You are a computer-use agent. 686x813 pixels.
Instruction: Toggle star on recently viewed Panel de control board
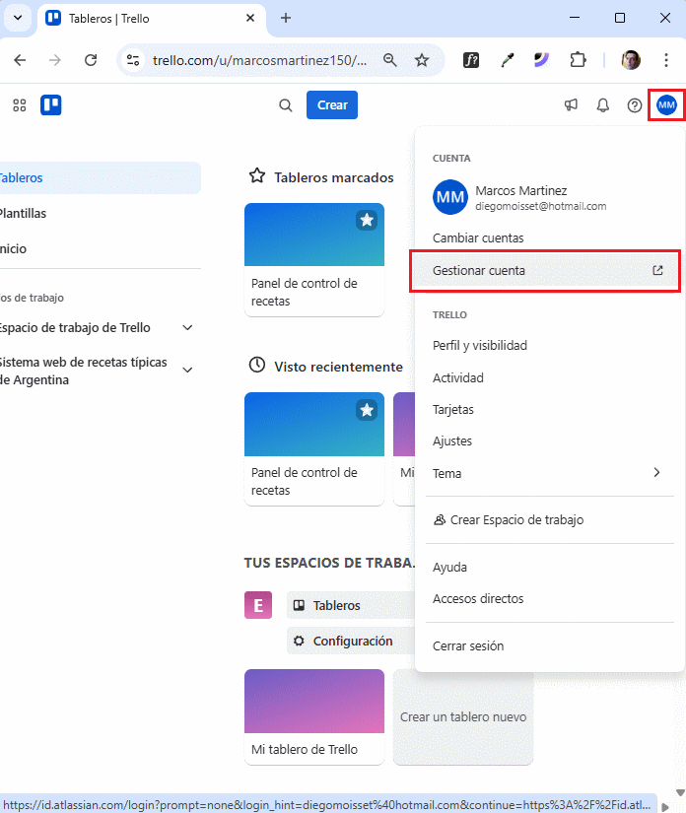pyautogui.click(x=367, y=410)
